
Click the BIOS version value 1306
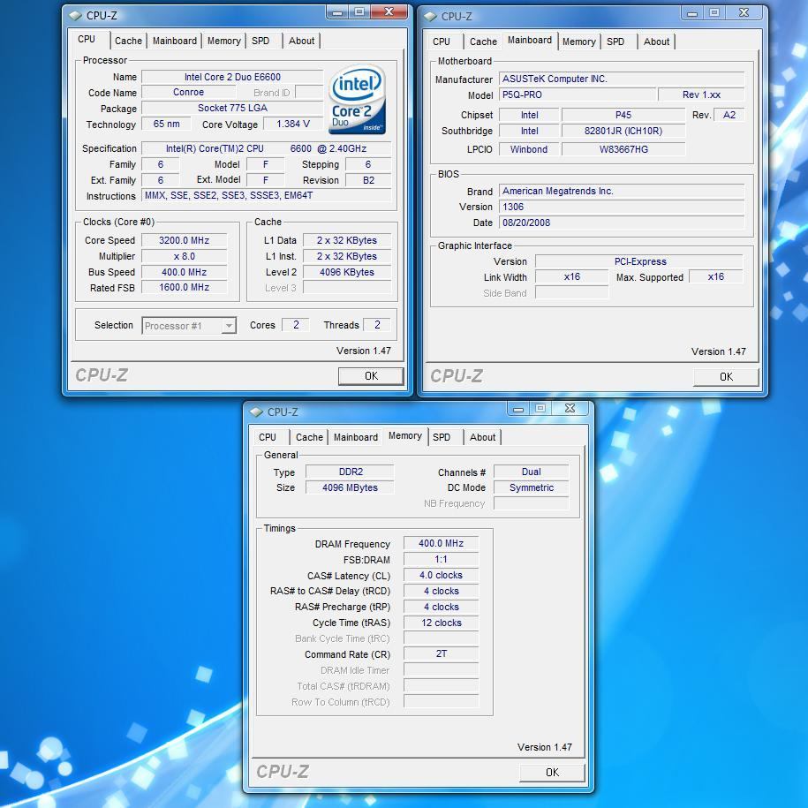pos(622,207)
